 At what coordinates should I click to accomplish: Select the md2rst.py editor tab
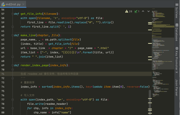[13, 4]
